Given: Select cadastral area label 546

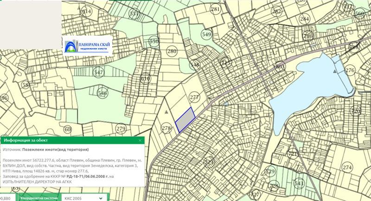Looking at the screenshot, I should (102, 93).
